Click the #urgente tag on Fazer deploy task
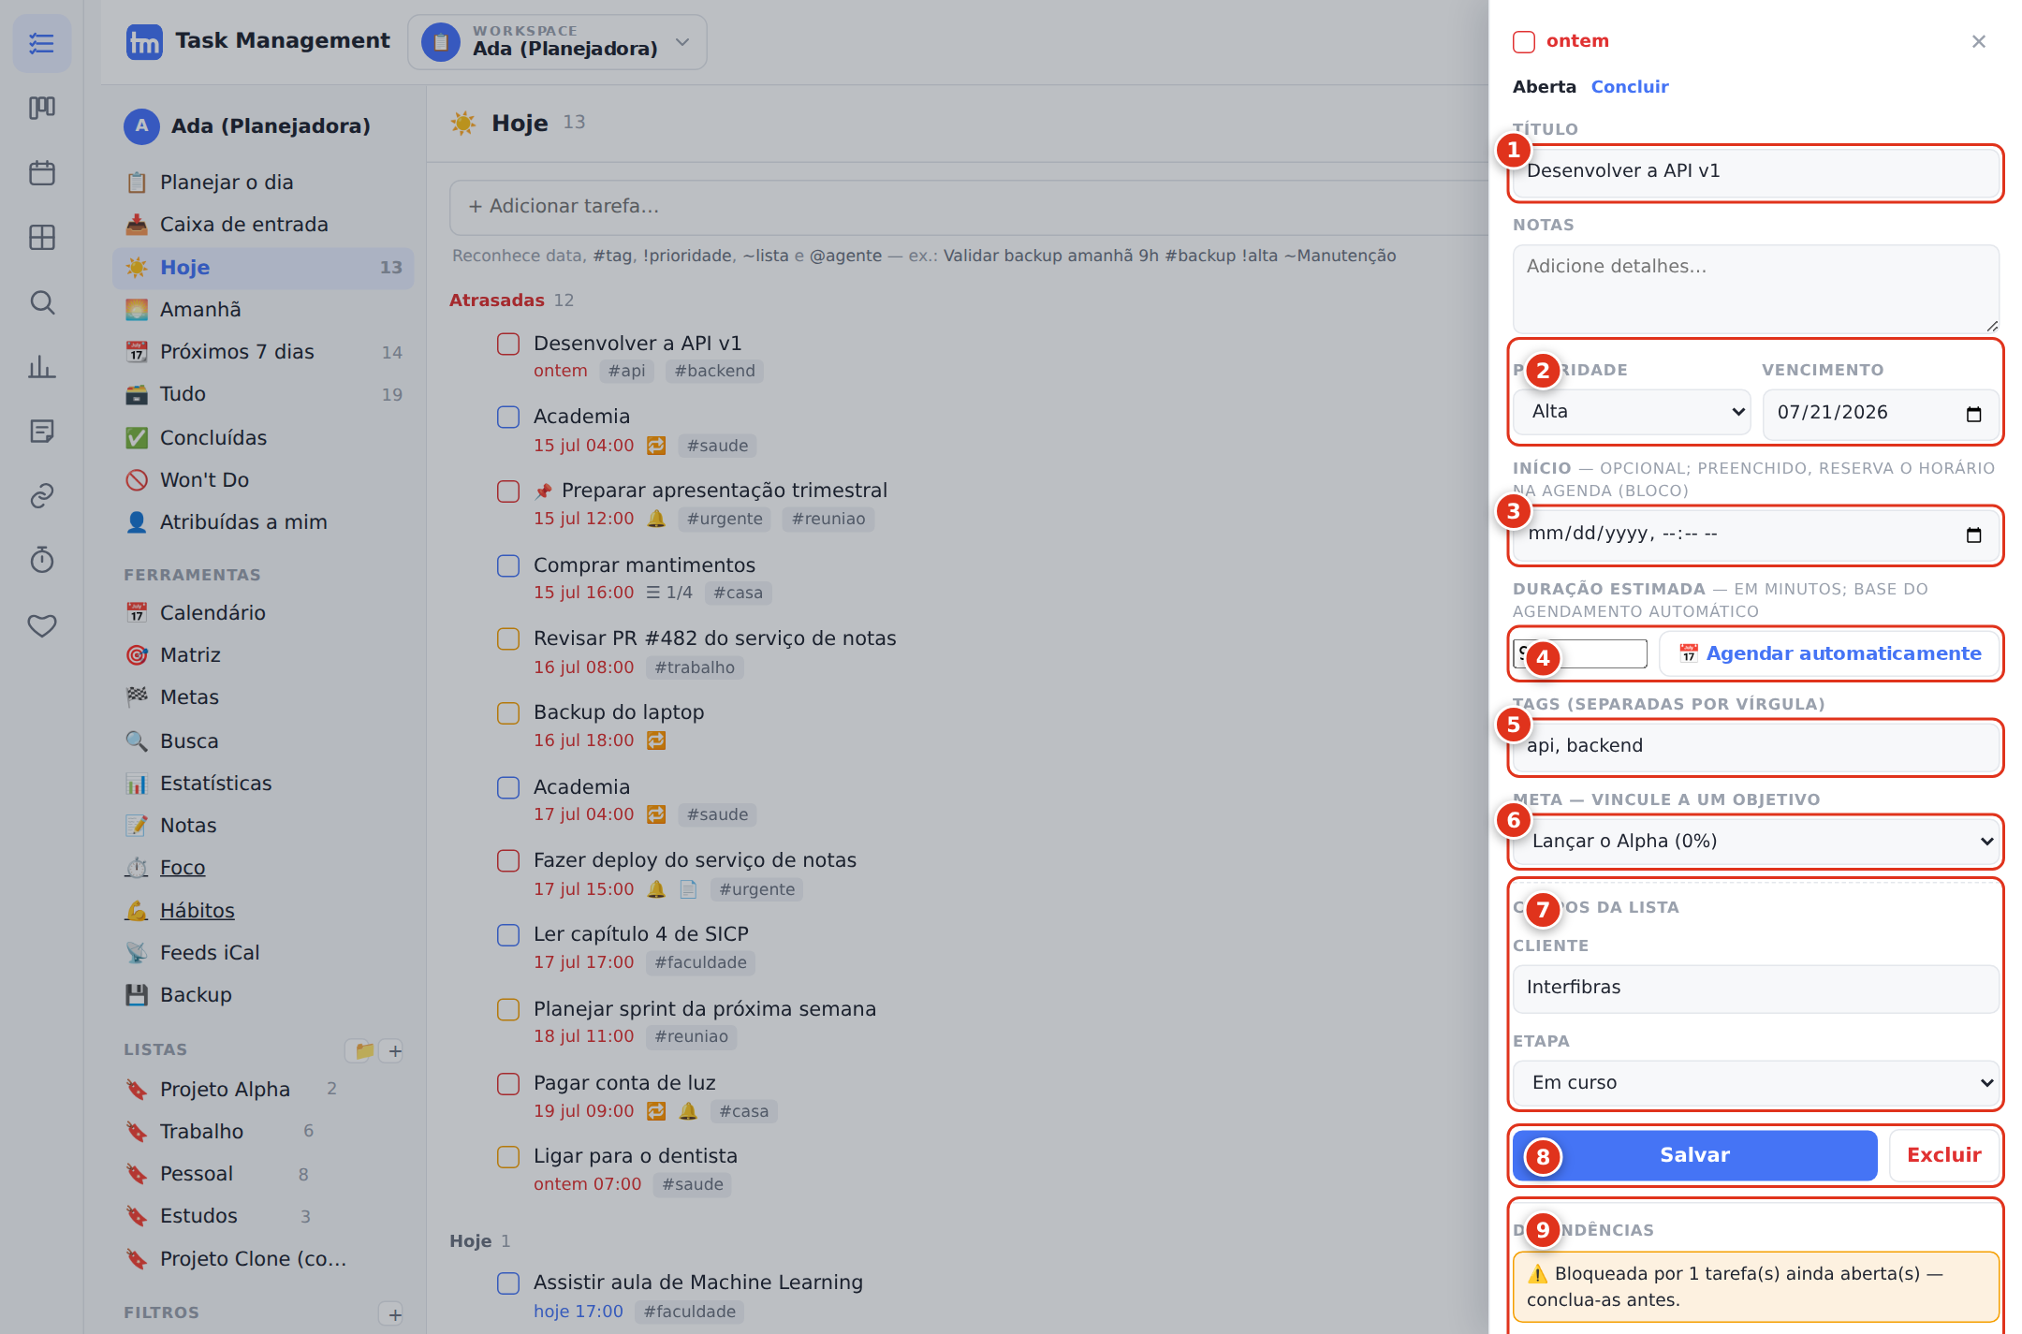This screenshot has width=2022, height=1334. (x=756, y=889)
